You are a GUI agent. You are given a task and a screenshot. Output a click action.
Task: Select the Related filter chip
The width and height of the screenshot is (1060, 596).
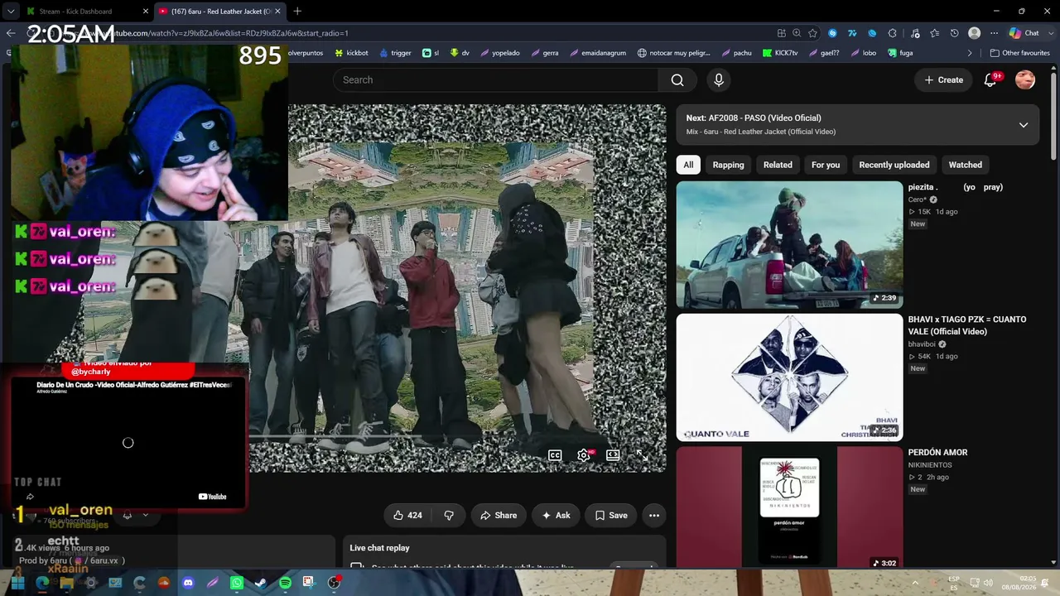click(778, 165)
